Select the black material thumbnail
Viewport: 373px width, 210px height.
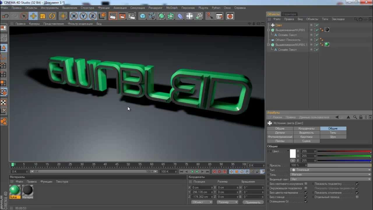click(28, 190)
